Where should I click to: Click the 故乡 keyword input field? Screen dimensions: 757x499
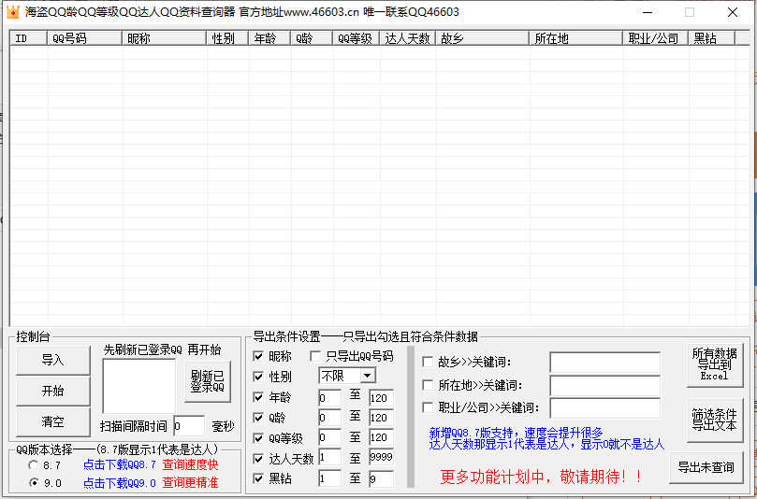tap(604, 363)
